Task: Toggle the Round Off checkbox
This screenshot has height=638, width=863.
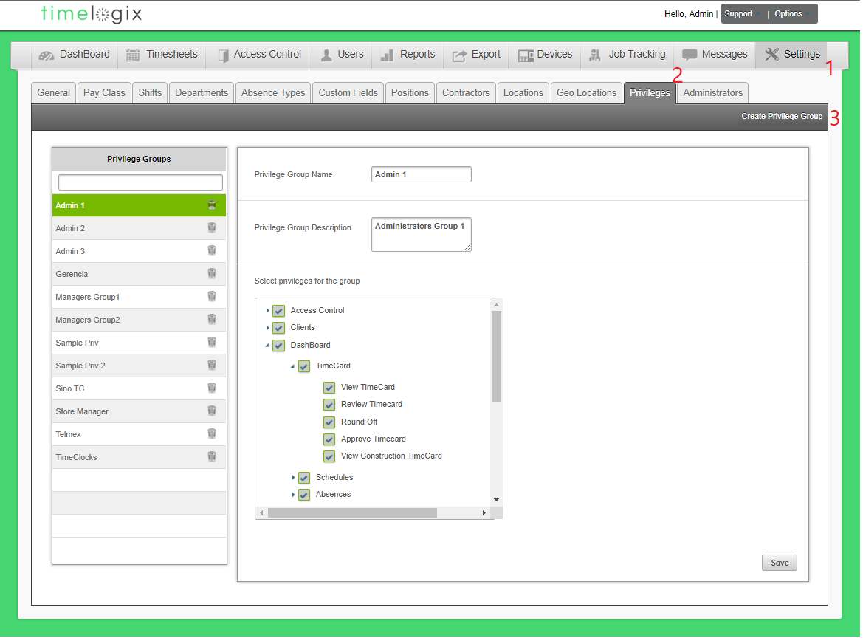Action: (x=330, y=422)
